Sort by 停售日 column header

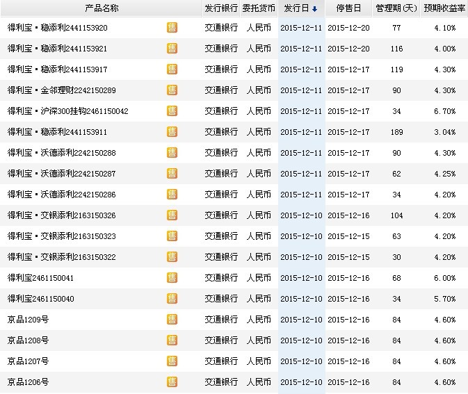[x=348, y=8]
